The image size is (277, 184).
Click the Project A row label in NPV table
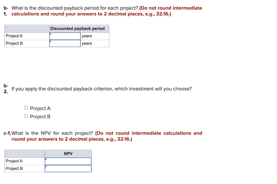point(14,161)
